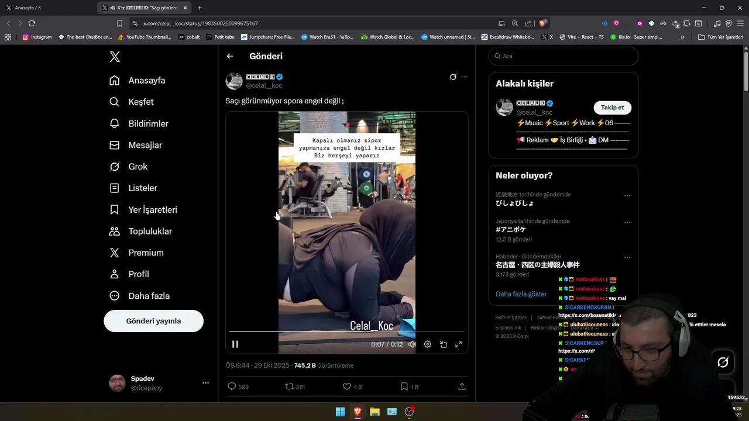Screen dimensions: 749x421
Task: Open the browser hamburger menu
Action: tap(740, 23)
